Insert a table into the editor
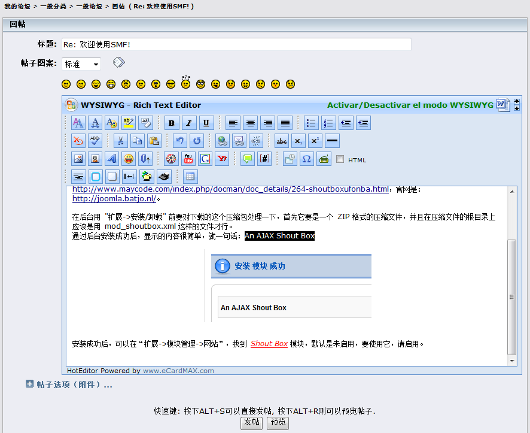This screenshot has height=433, width=530. (x=190, y=177)
